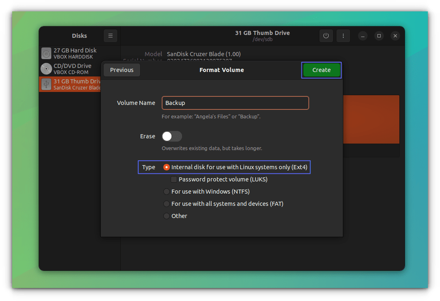Click the Previous button
Viewport: 440px width, 301px height.
121,70
